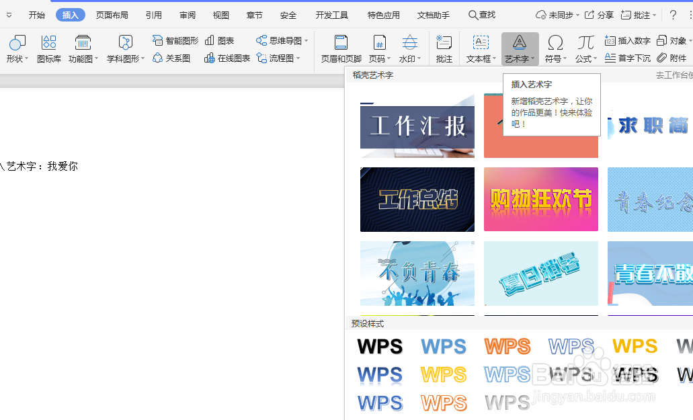
Task: Open the quick access dropdown arrow
Action: pyautogui.click(x=9, y=15)
